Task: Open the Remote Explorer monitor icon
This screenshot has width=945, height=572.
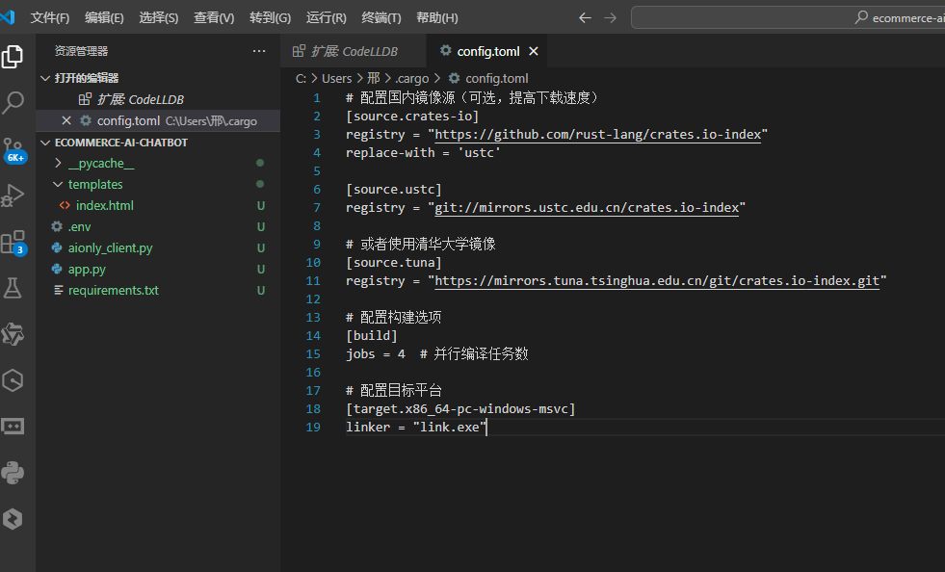Action: pos(13,427)
